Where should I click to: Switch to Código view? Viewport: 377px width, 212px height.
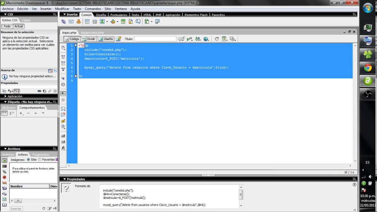click(x=72, y=39)
